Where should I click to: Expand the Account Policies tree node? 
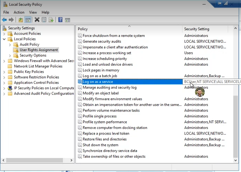tap(4, 34)
